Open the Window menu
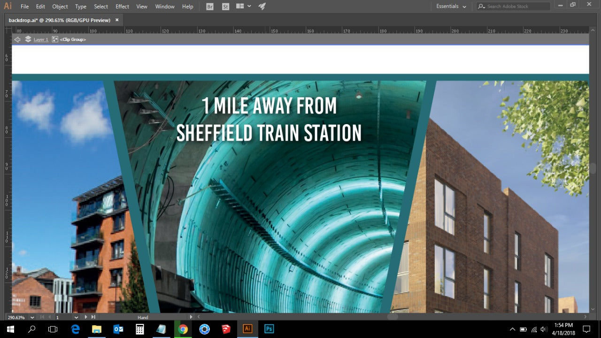Image resolution: width=601 pixels, height=338 pixels. point(165,7)
